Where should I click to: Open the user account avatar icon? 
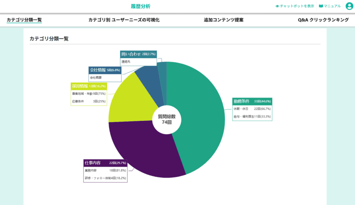(349, 6)
